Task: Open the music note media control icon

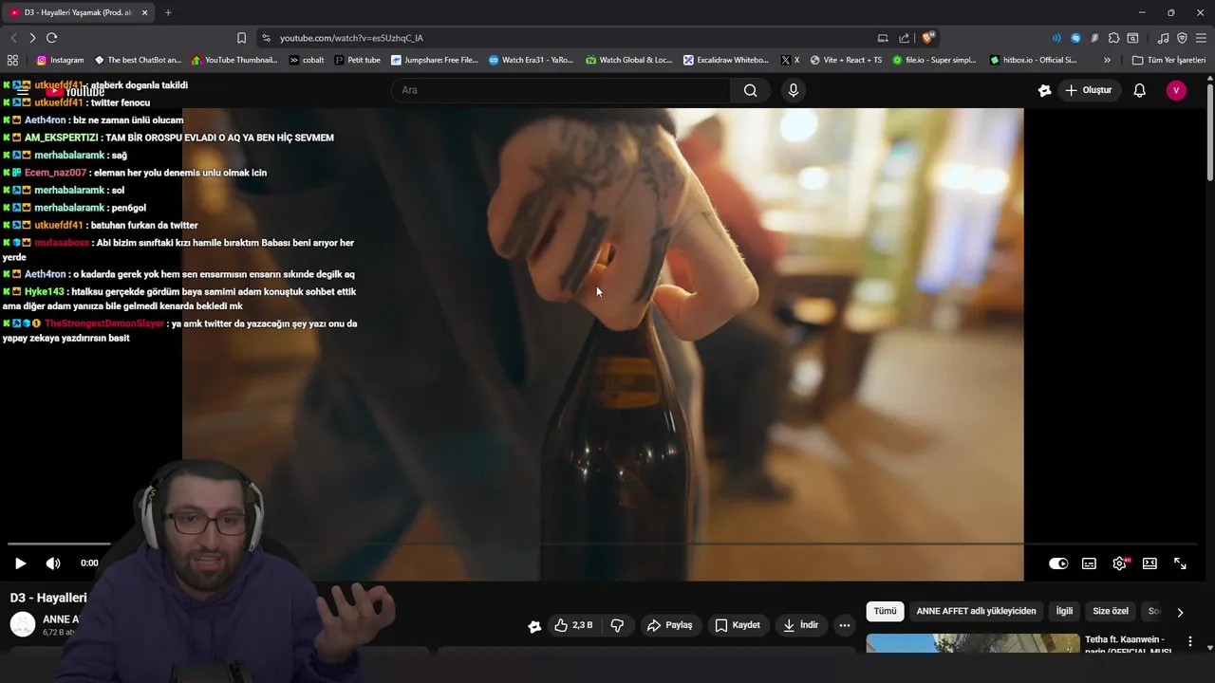Action: tap(1163, 38)
